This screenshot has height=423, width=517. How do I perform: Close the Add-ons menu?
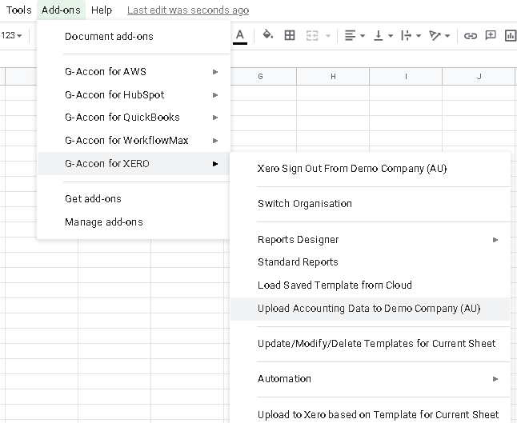(x=61, y=10)
